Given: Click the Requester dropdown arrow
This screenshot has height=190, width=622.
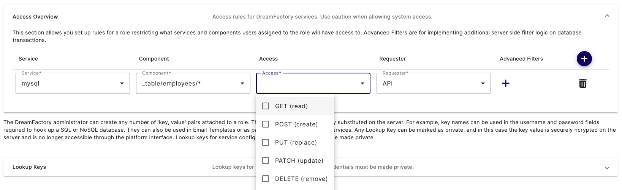Looking at the screenshot, I should (483, 83).
